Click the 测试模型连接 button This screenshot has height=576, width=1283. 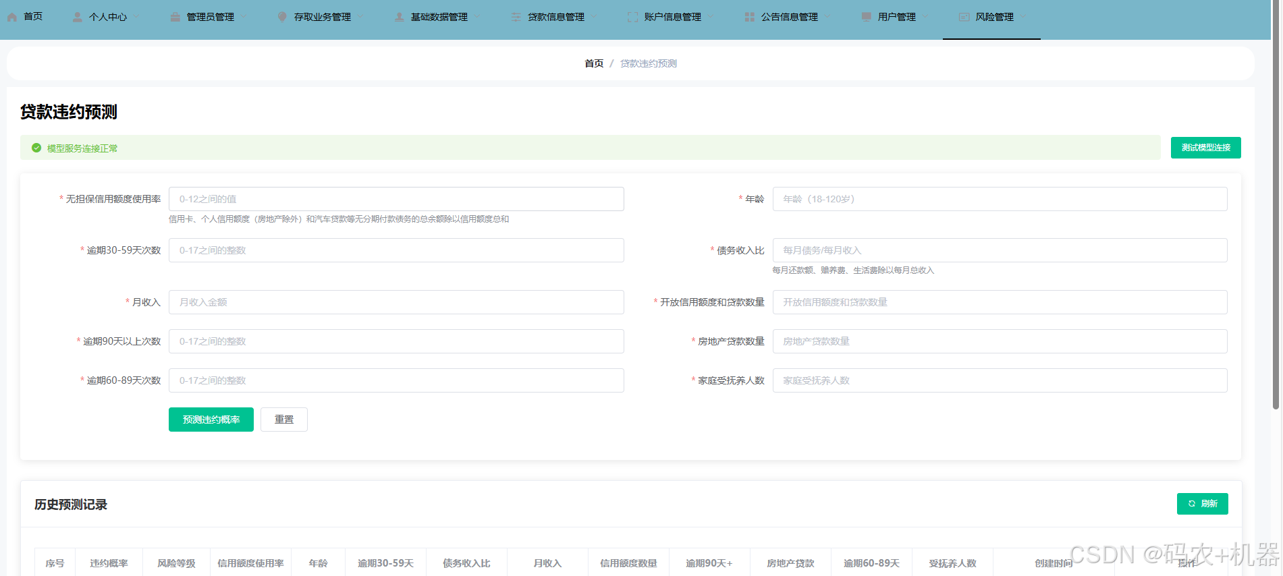[x=1205, y=148]
